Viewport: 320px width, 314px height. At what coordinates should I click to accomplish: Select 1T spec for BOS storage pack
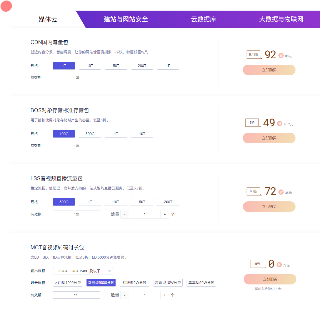[x=116, y=134]
